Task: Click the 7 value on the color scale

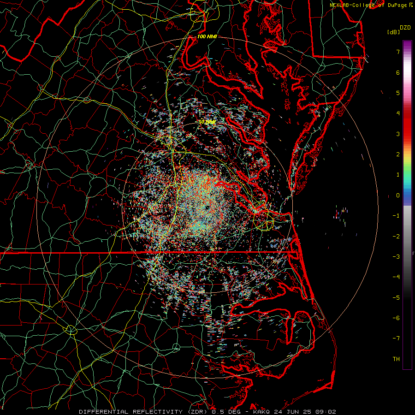Action: [398, 52]
